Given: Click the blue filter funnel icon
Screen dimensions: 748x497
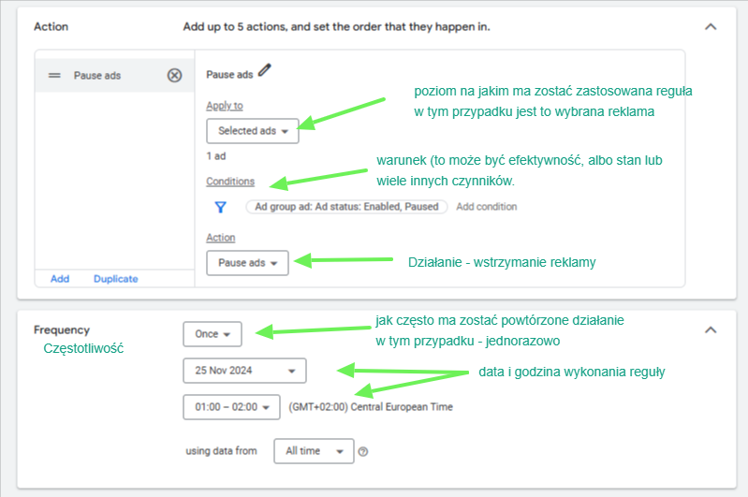Looking at the screenshot, I should click(x=222, y=207).
